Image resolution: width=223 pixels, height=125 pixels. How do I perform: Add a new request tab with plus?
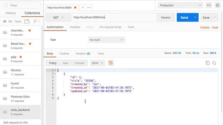tap(83, 8)
